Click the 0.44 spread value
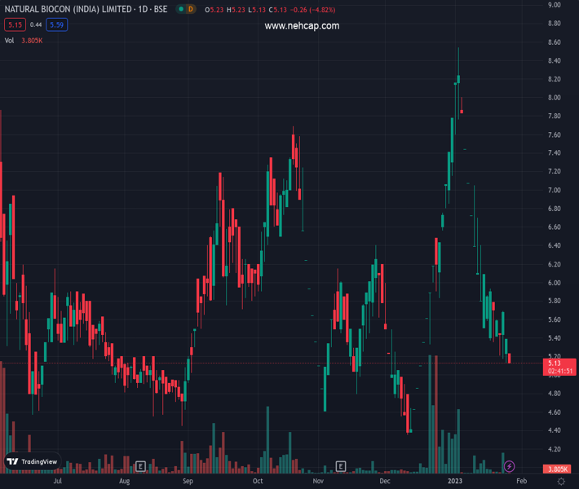 point(35,25)
